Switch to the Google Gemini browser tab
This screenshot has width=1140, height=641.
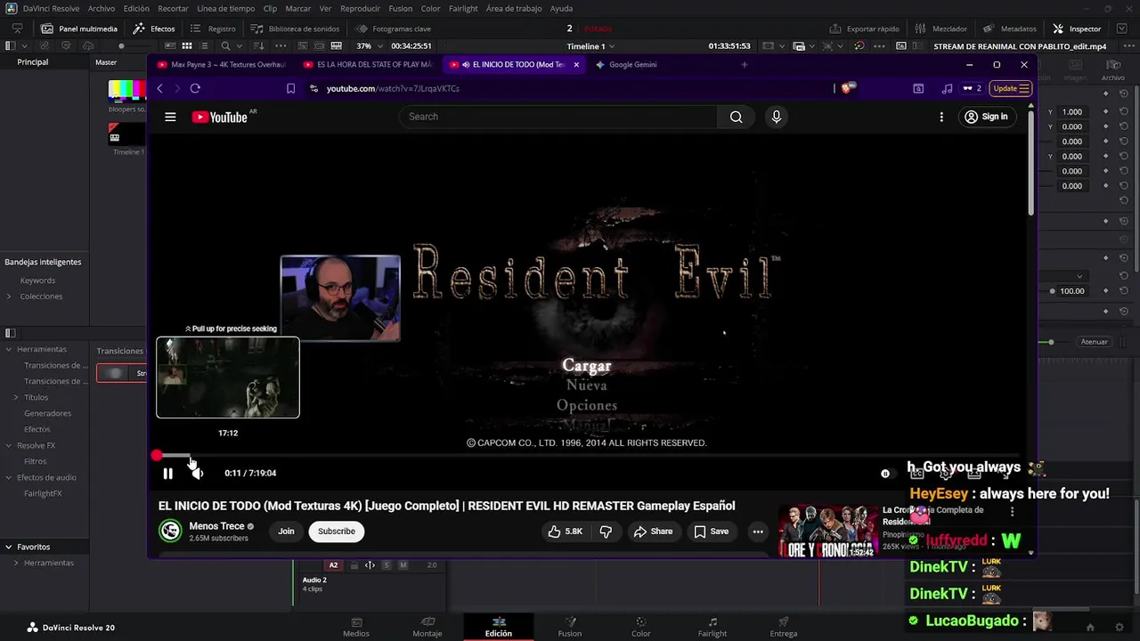[632, 64]
